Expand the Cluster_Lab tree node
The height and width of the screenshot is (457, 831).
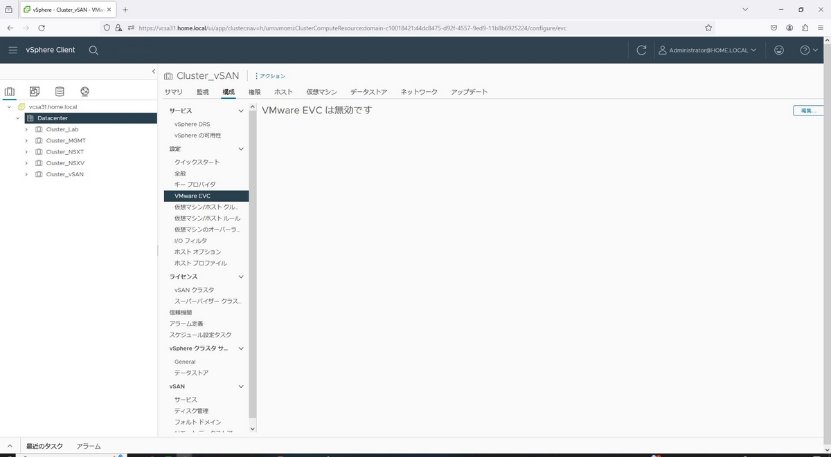[26, 129]
